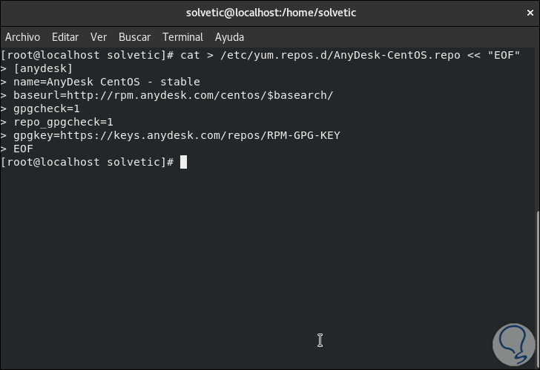Click the standalone EOF terminator line

[x=23, y=149]
